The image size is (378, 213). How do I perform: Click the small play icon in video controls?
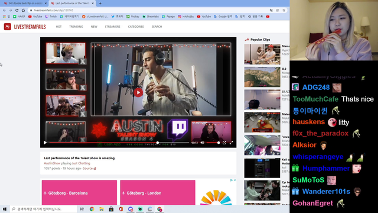coord(45,143)
